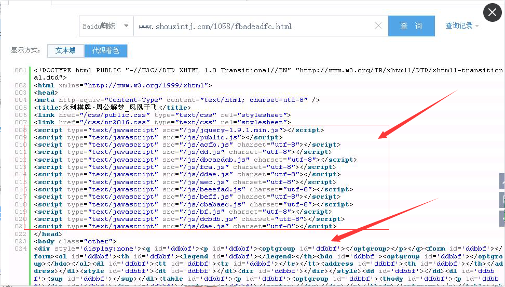The width and height of the screenshot is (505, 287).
Task: Switch to the 文本域 display mode
Action: coord(65,50)
